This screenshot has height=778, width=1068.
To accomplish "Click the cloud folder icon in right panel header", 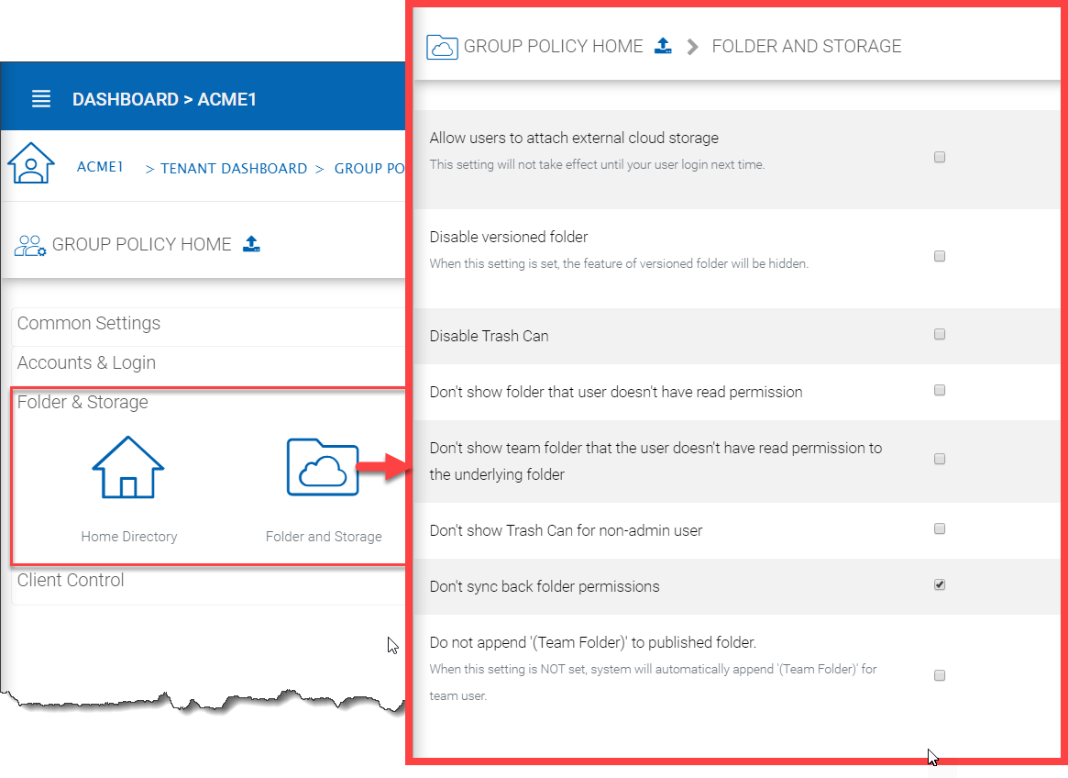I will (x=442, y=47).
